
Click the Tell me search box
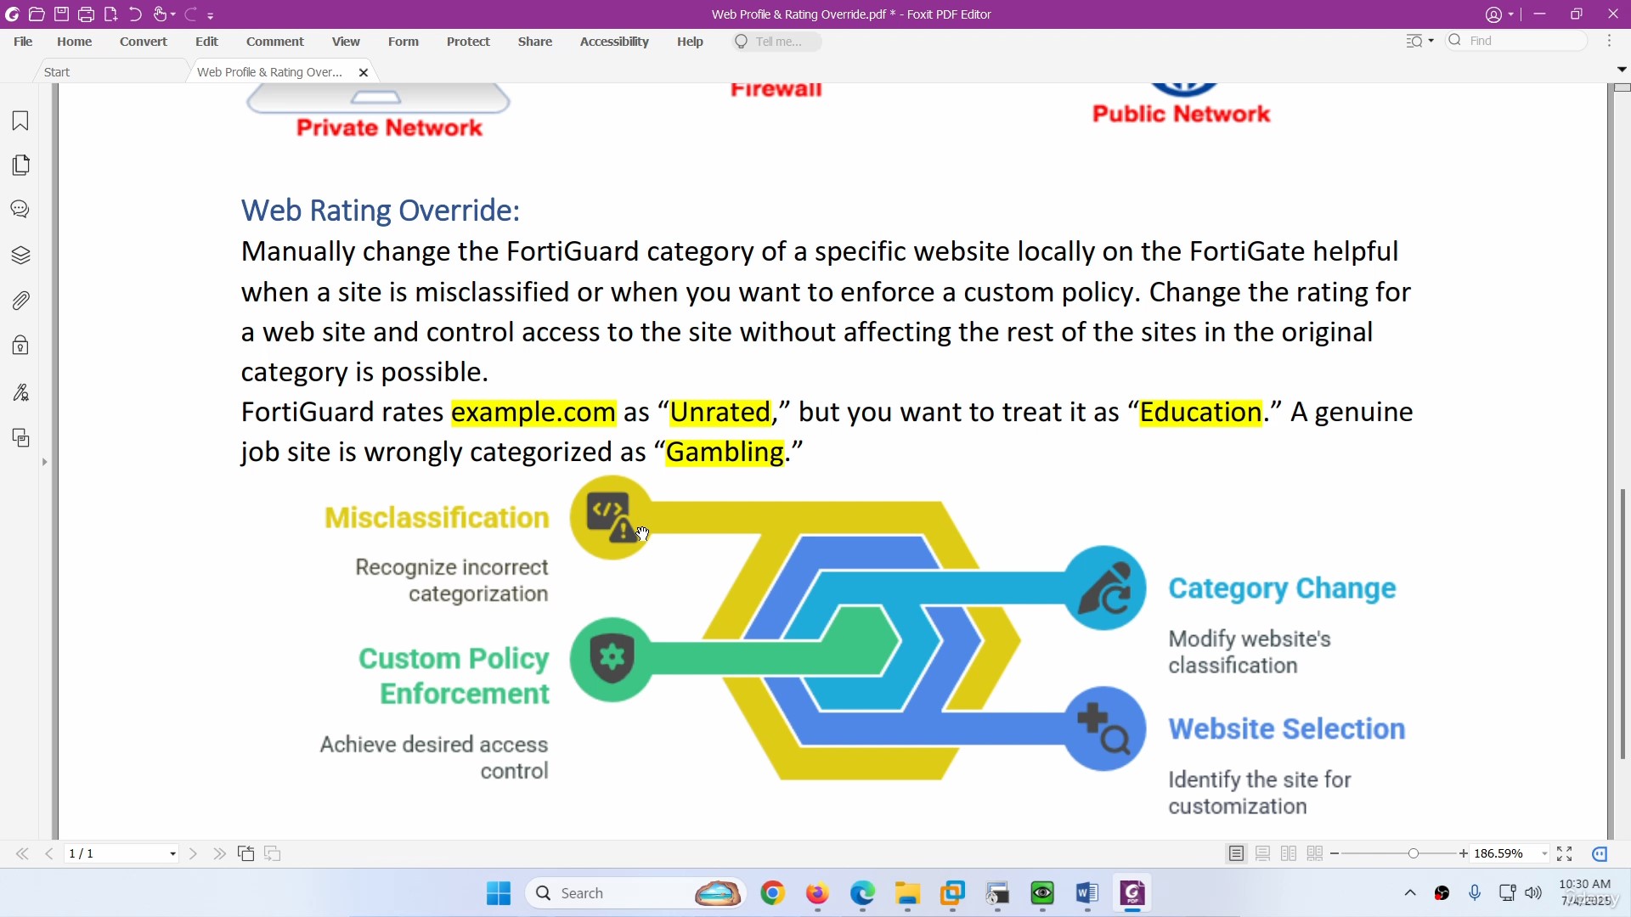777,41
